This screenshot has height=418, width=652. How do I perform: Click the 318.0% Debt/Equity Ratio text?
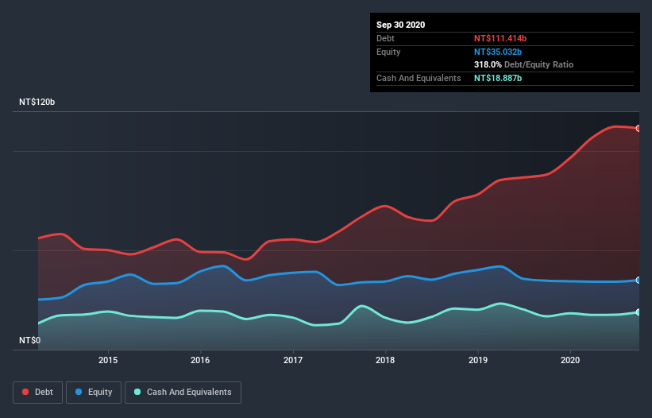click(523, 64)
